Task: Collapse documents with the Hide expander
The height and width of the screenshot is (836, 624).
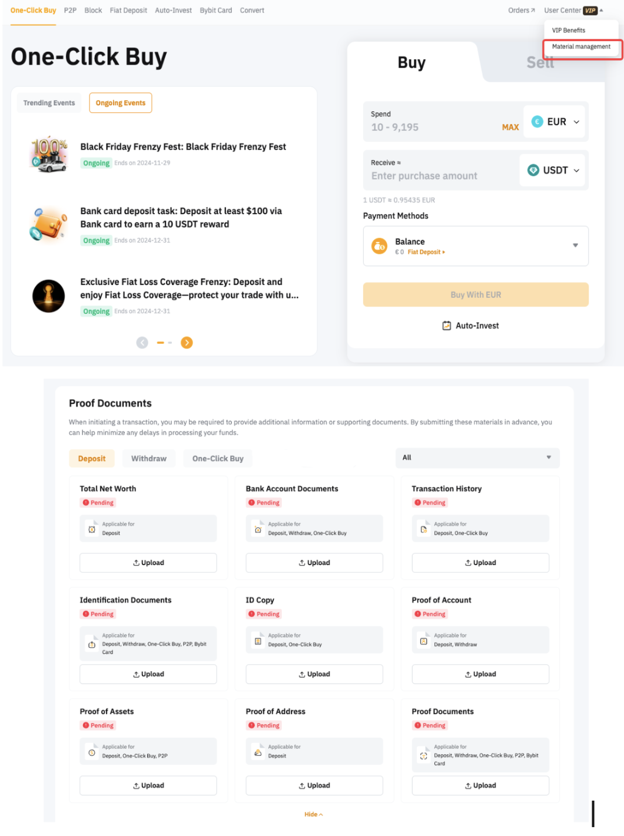Action: click(313, 814)
